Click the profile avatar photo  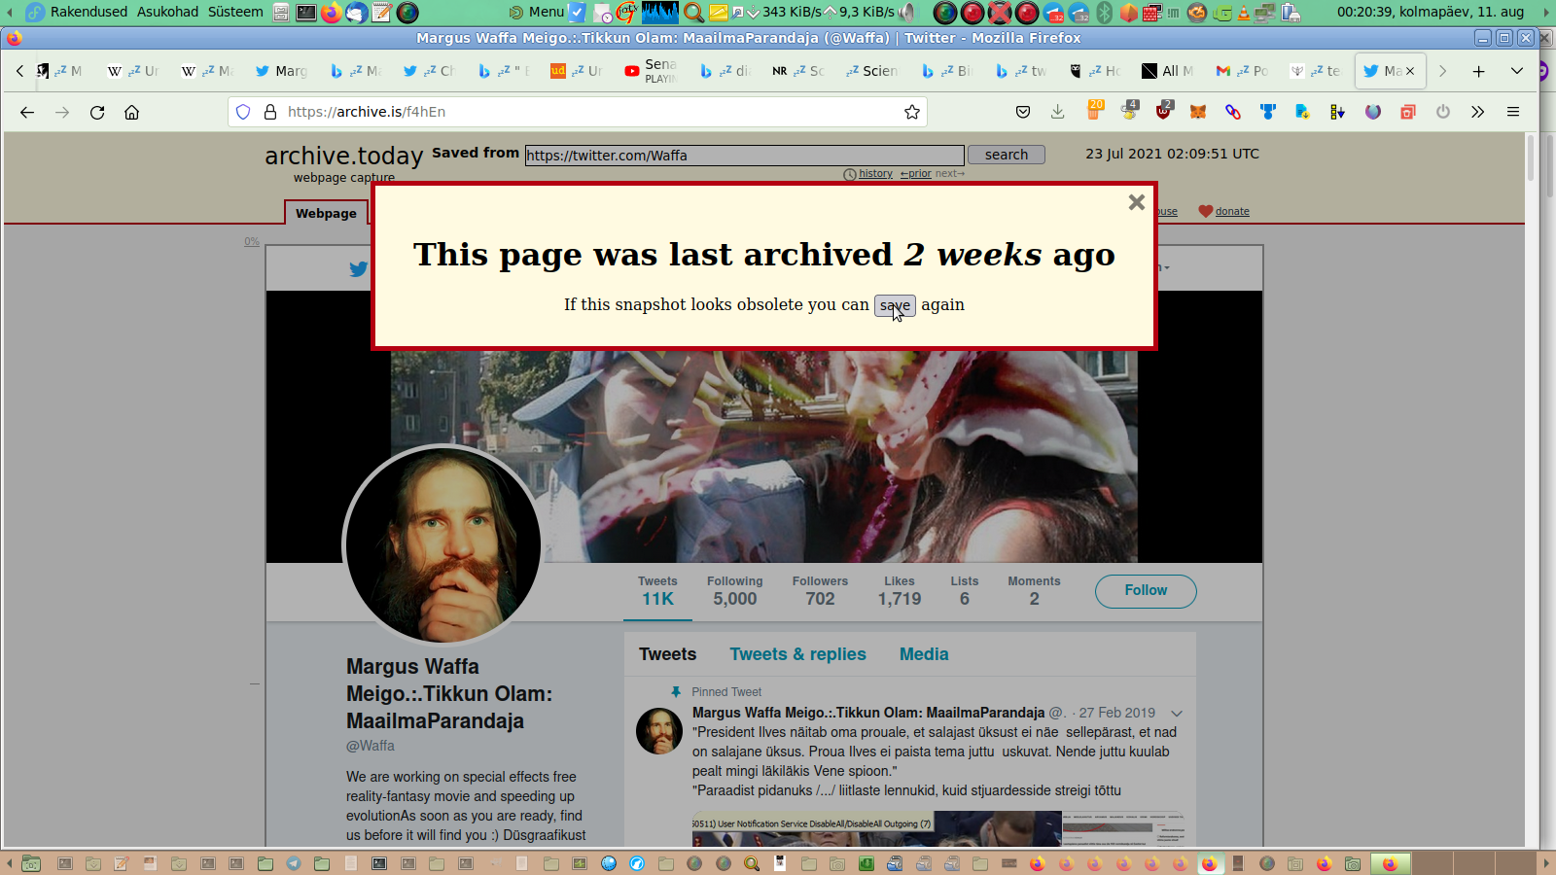pos(443,545)
